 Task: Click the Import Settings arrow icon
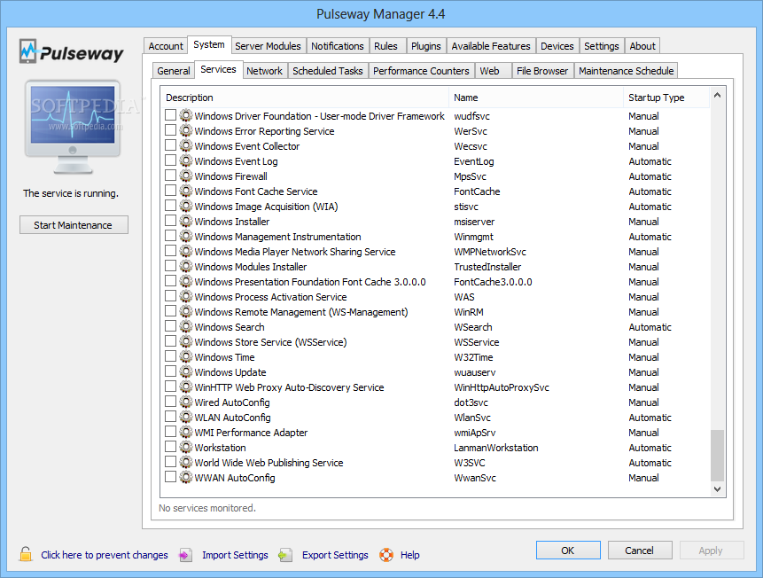(x=185, y=555)
